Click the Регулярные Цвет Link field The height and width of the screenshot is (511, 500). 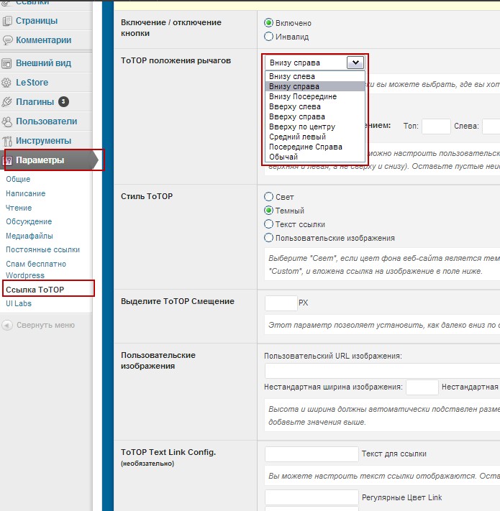(312, 497)
